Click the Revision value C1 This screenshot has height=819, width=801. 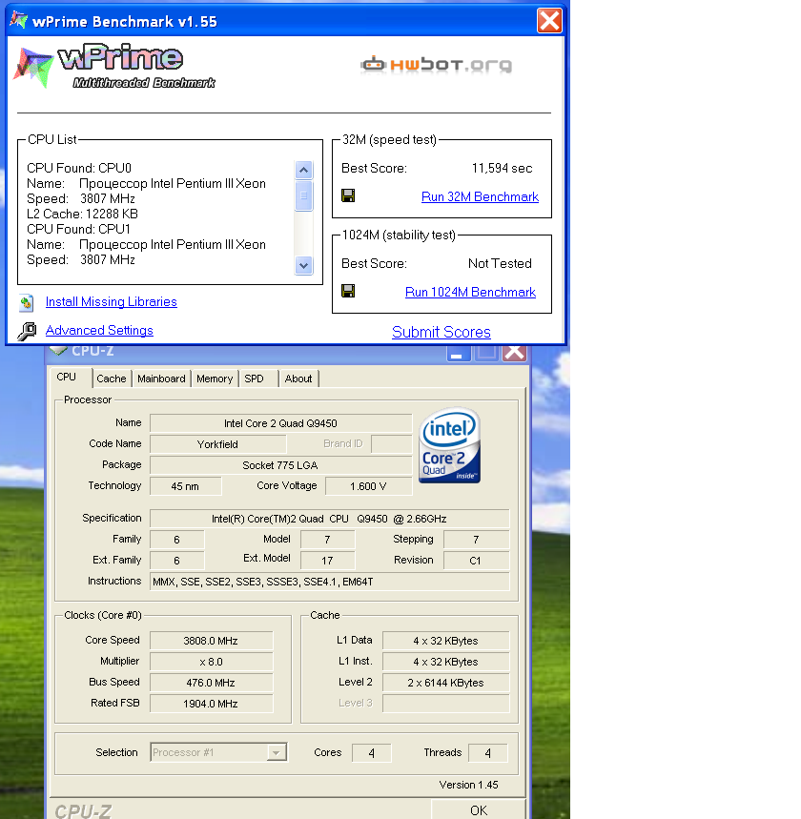(x=476, y=561)
